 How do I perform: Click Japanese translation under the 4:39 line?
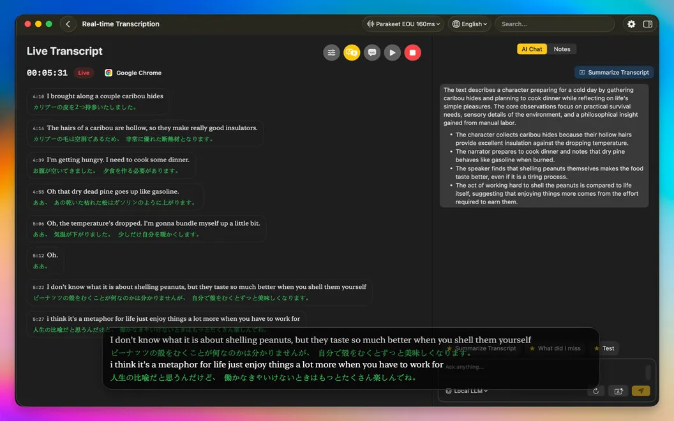coord(106,171)
